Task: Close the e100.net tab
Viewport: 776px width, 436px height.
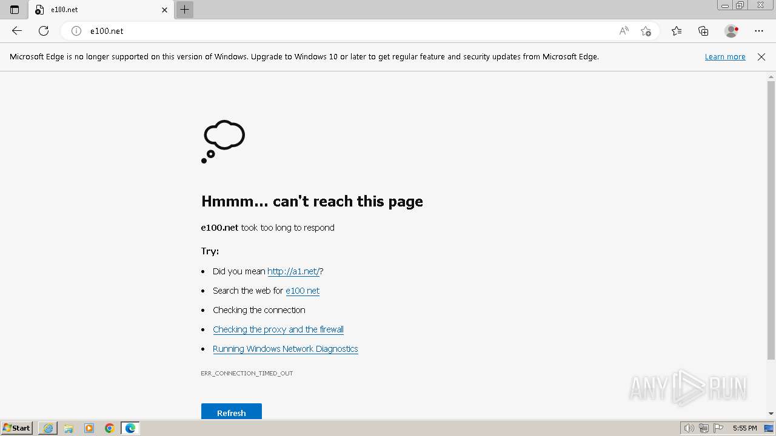Action: [164, 10]
